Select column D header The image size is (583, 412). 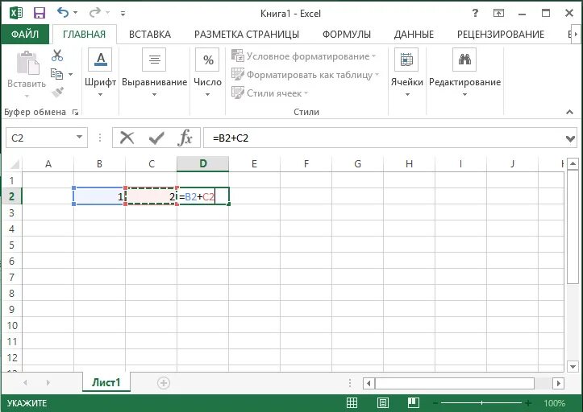(202, 163)
